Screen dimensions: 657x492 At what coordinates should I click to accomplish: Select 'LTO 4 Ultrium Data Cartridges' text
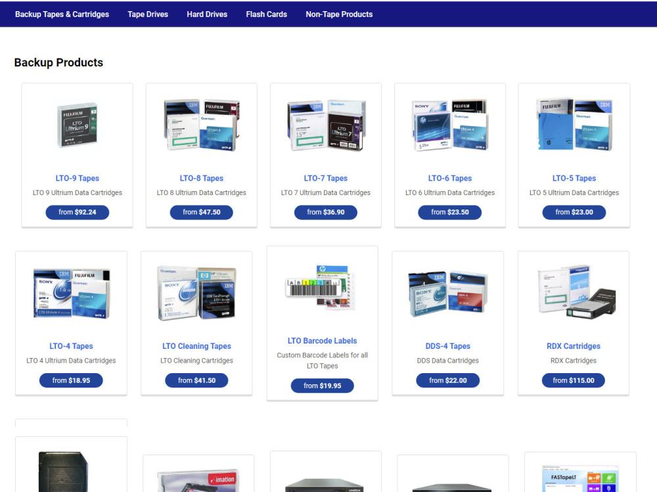[71, 361]
